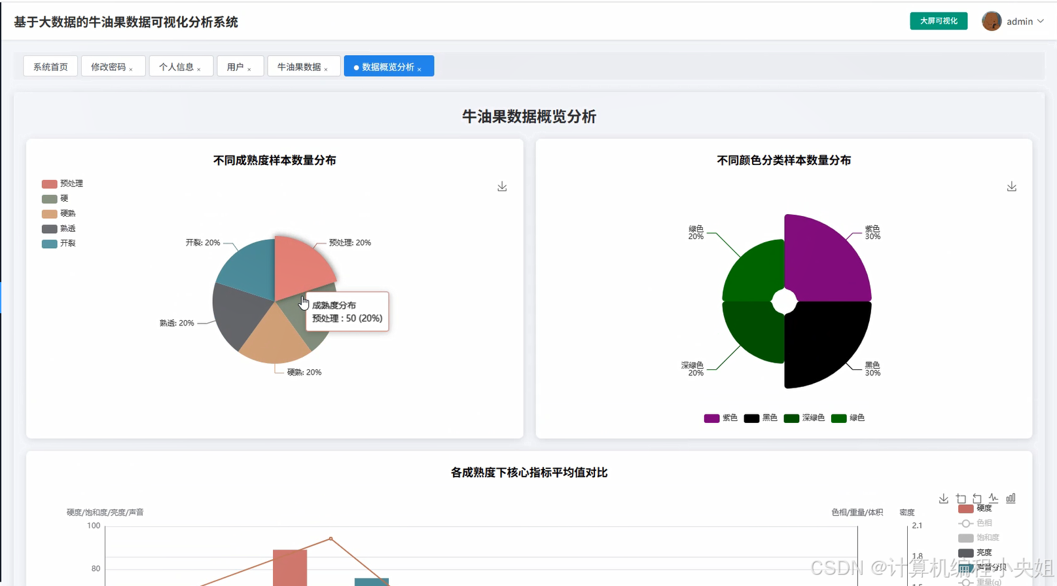Activate area zoom tool in bottom chart toolbox
The height and width of the screenshot is (586, 1057).
pyautogui.click(x=961, y=499)
